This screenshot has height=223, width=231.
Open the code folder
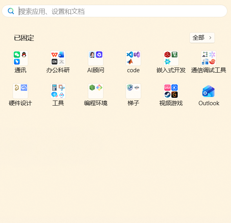point(133,58)
